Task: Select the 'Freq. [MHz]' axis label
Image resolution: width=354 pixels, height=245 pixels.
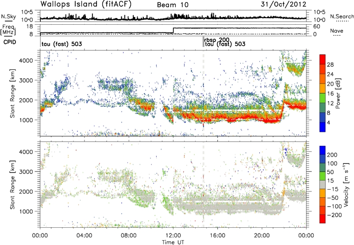Action: [8, 30]
